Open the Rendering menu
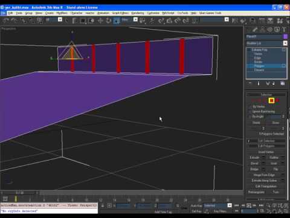 click(x=138, y=13)
